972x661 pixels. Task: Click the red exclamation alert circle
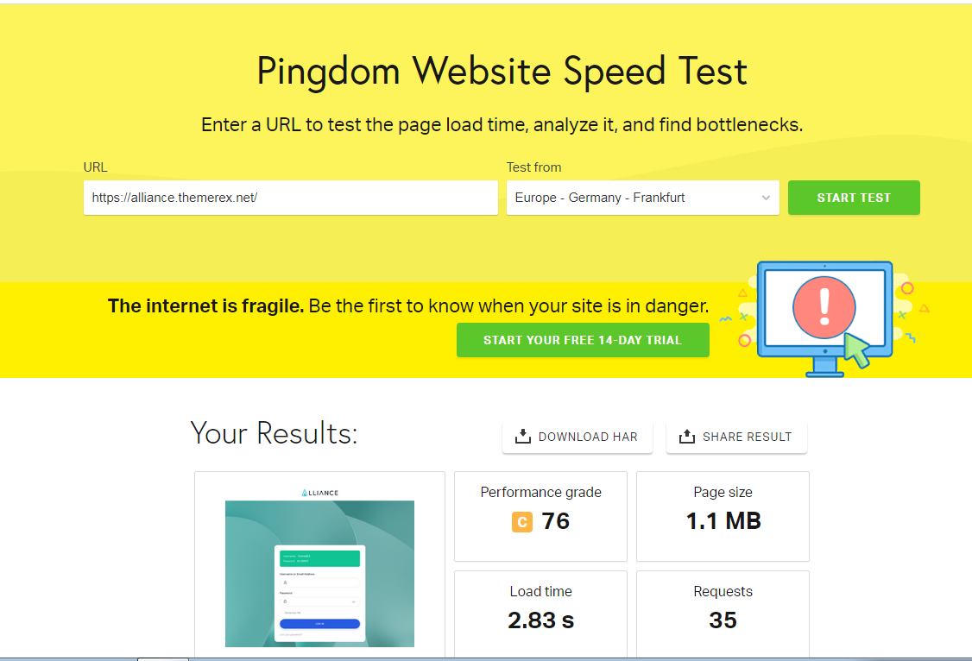824,306
